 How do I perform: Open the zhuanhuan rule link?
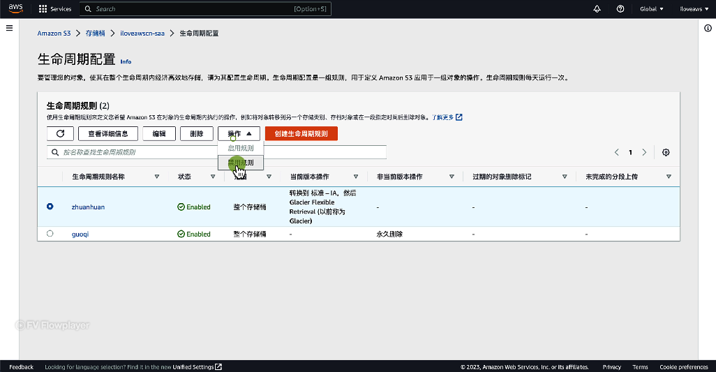click(88, 207)
